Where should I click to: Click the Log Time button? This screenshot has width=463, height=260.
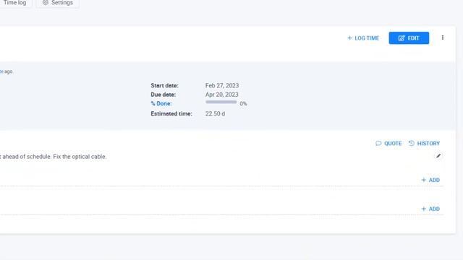pyautogui.click(x=363, y=38)
